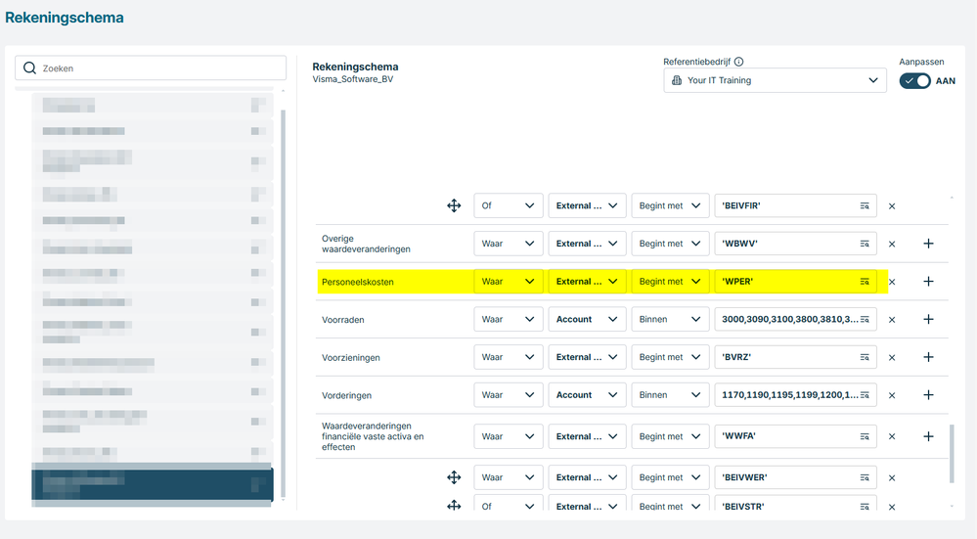
Task: Change 'Of' dropdown on BEIVFIR row
Action: coord(508,205)
